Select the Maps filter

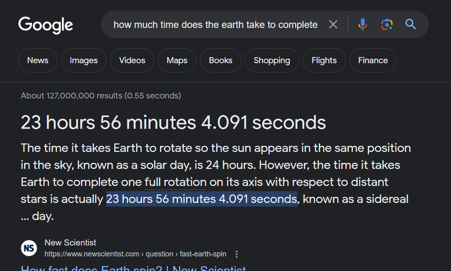pyautogui.click(x=177, y=60)
